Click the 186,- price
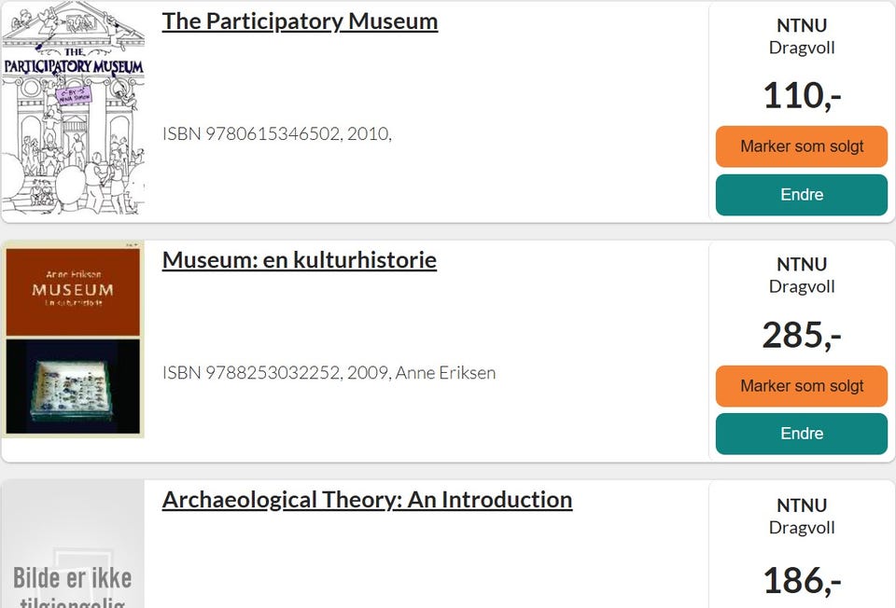This screenshot has width=896, height=608. (802, 580)
